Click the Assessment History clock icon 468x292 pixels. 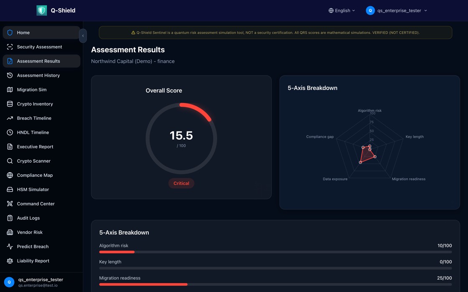(10, 76)
